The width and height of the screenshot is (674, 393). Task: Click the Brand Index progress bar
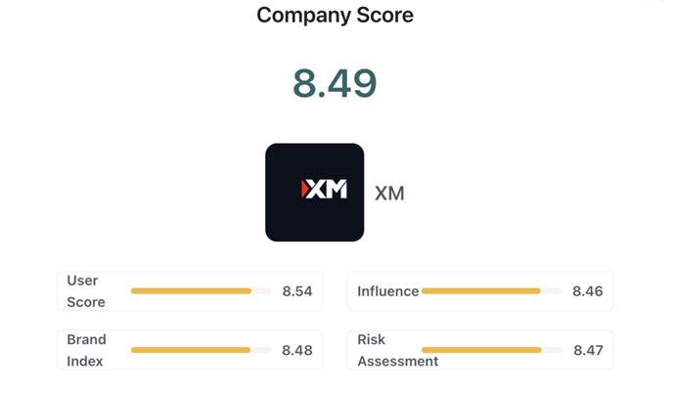coord(202,350)
